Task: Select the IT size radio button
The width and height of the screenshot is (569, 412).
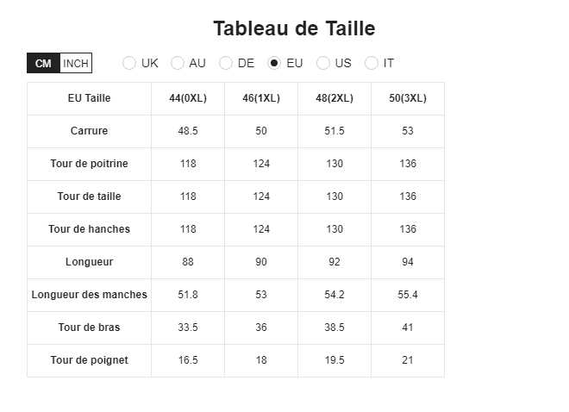Action: pyautogui.click(x=372, y=63)
